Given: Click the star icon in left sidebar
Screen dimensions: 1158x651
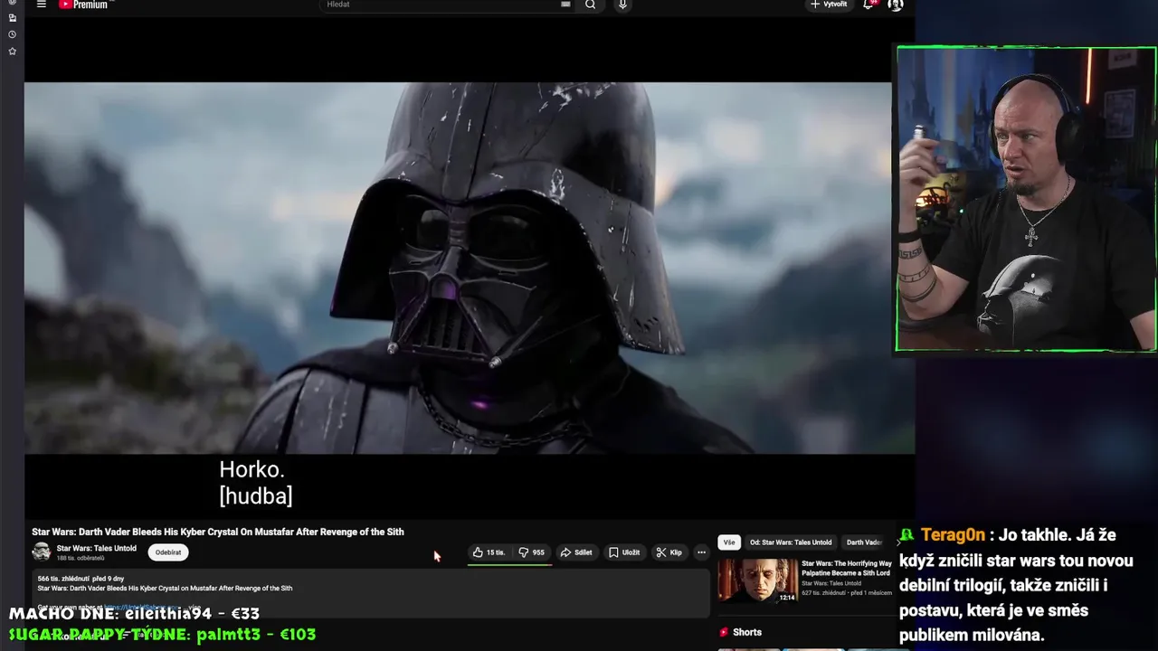Looking at the screenshot, I should click(12, 52).
